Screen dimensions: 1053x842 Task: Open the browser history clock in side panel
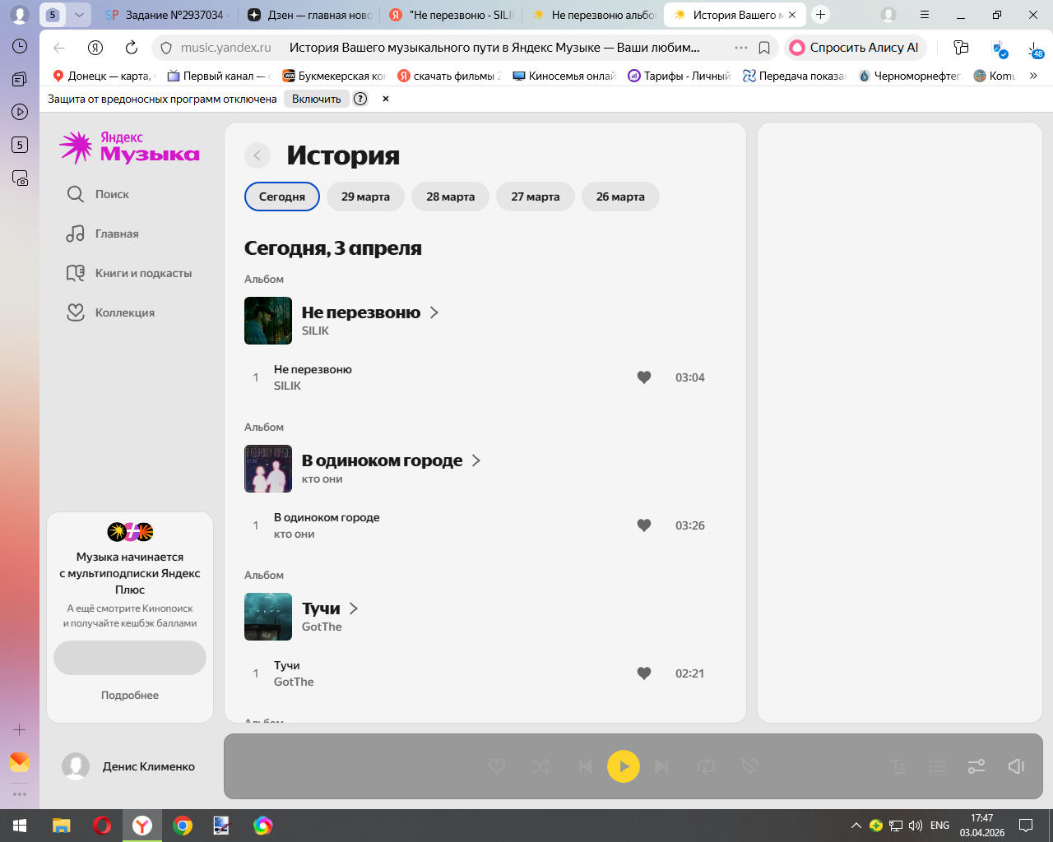[20, 46]
